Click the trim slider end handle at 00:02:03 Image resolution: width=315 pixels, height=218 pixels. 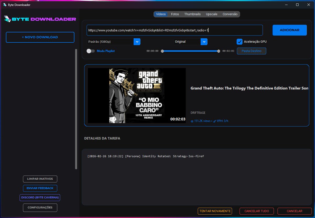point(219,51)
